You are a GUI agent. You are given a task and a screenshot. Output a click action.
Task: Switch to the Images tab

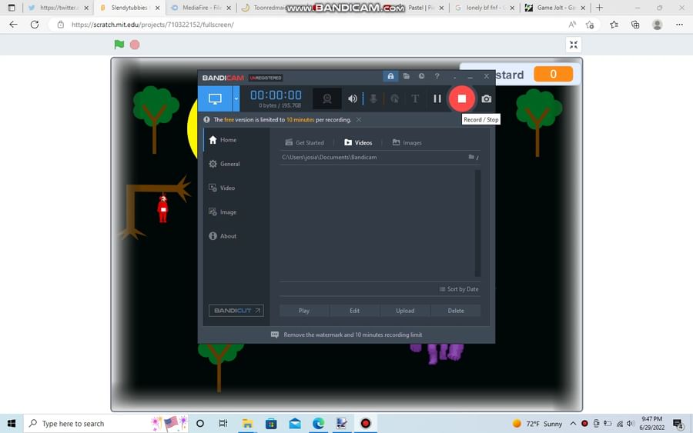(407, 142)
